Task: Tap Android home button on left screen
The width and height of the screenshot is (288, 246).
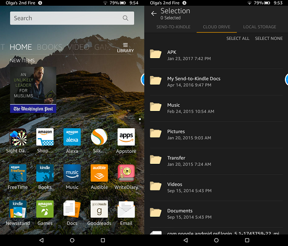Action: [72, 240]
